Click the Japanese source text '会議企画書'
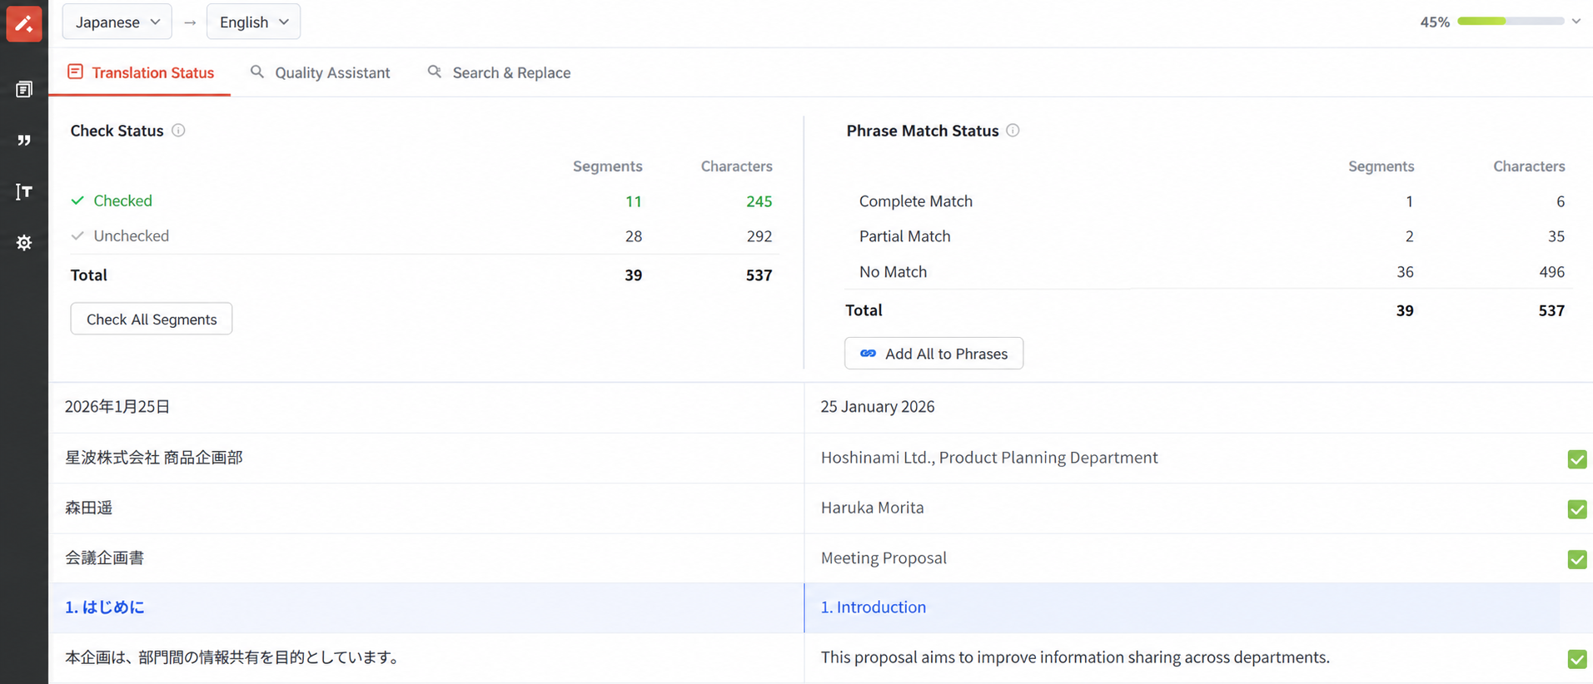Viewport: 1593px width, 684px height. 105,558
